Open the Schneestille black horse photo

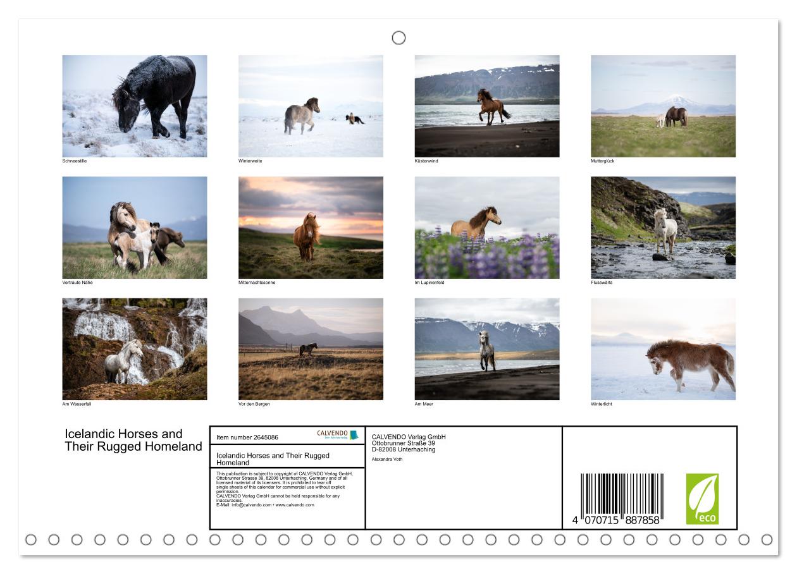135,106
